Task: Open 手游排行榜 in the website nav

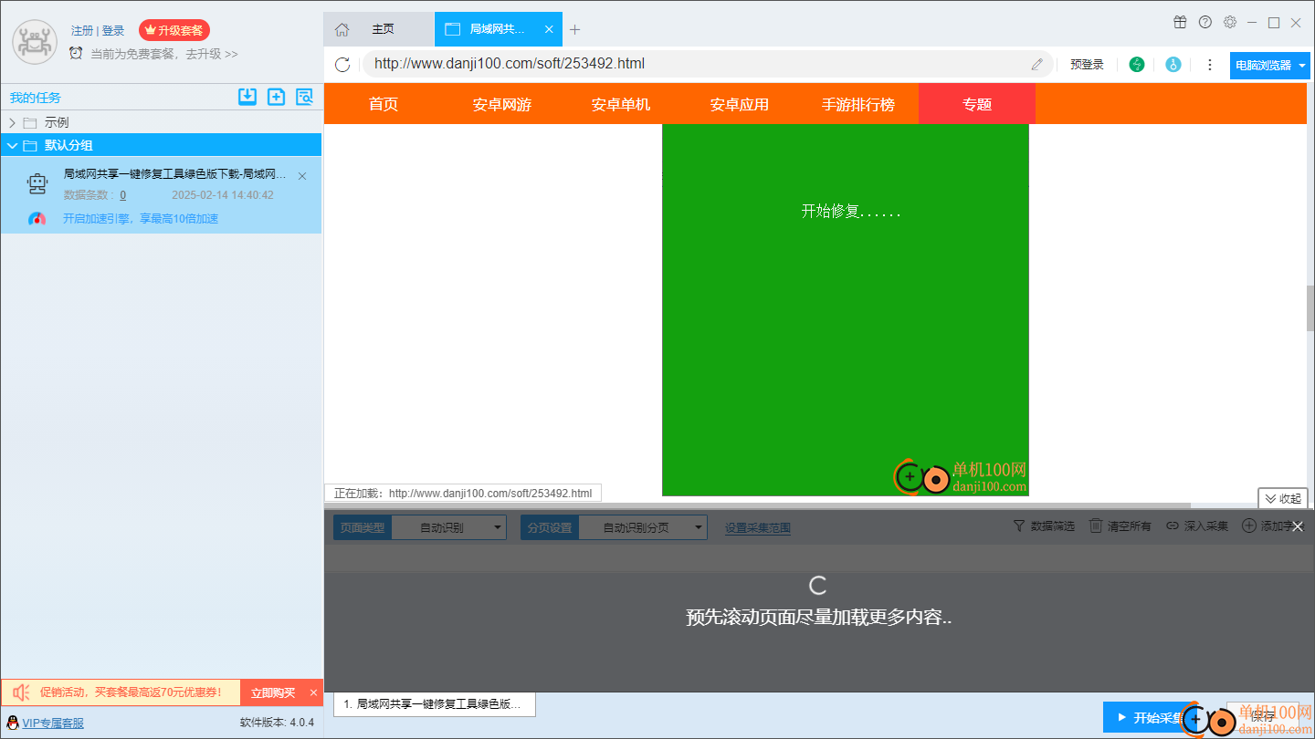Action: [858, 104]
